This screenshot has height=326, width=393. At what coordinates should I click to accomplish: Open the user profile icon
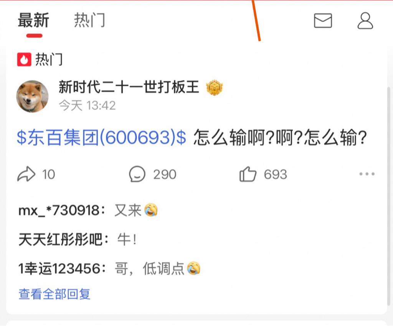pyautogui.click(x=365, y=21)
